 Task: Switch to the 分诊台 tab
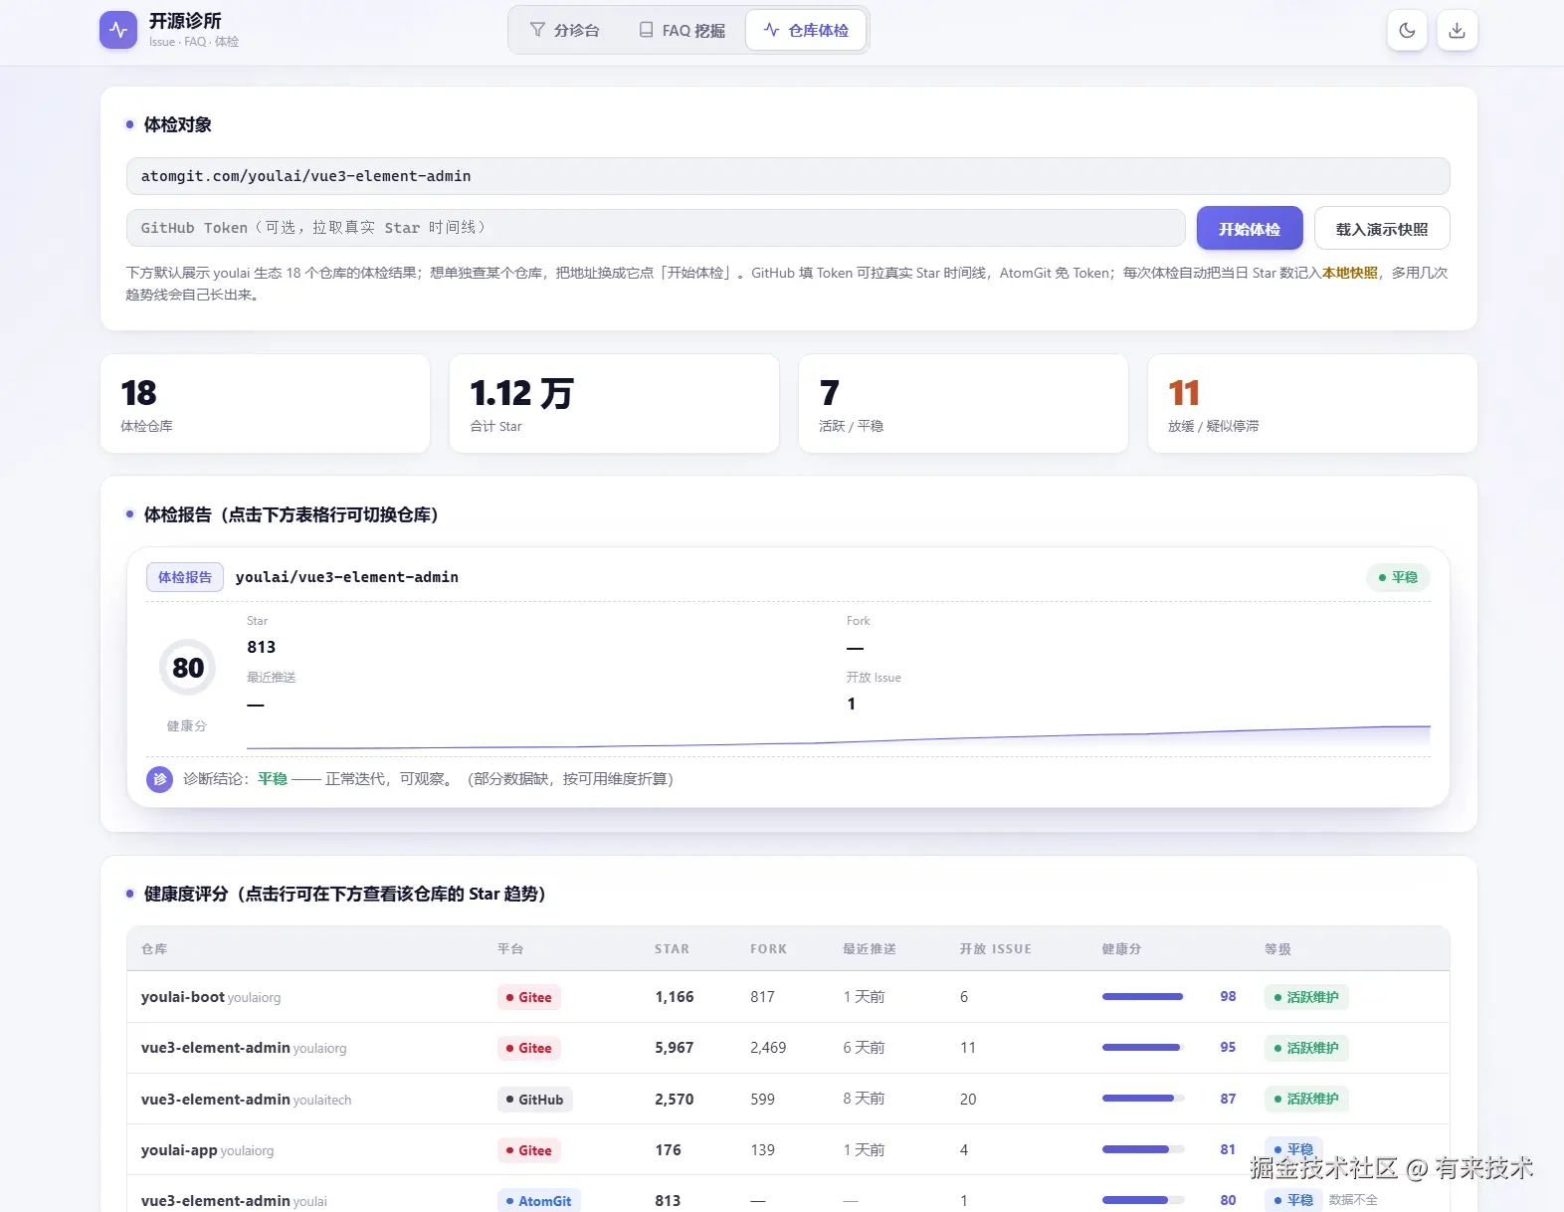click(564, 30)
